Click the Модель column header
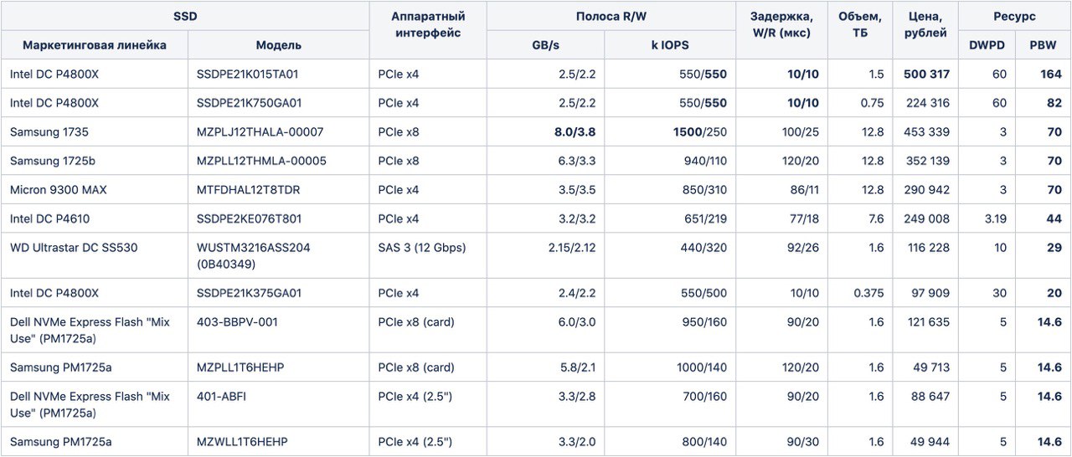The width and height of the screenshot is (1072, 457). pos(279,45)
